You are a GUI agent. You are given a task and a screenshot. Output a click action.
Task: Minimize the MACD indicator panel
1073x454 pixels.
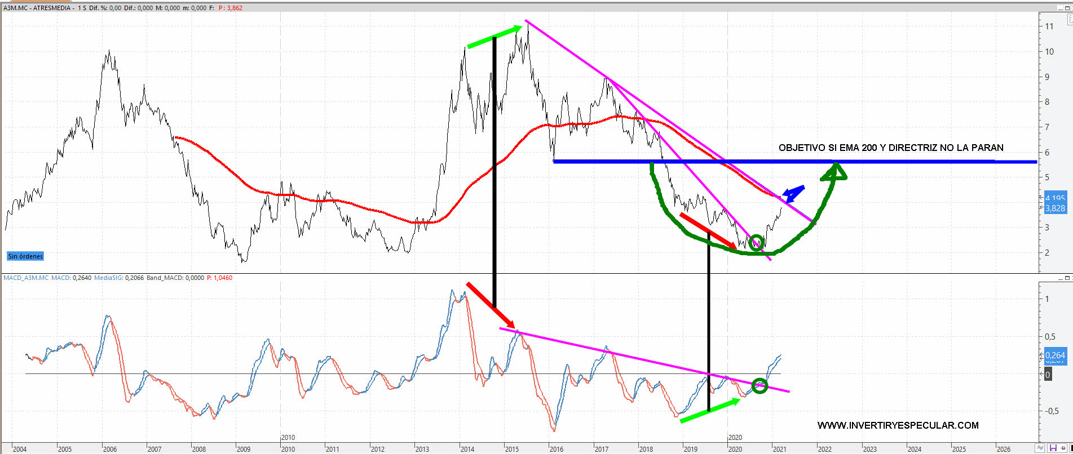1059,278
